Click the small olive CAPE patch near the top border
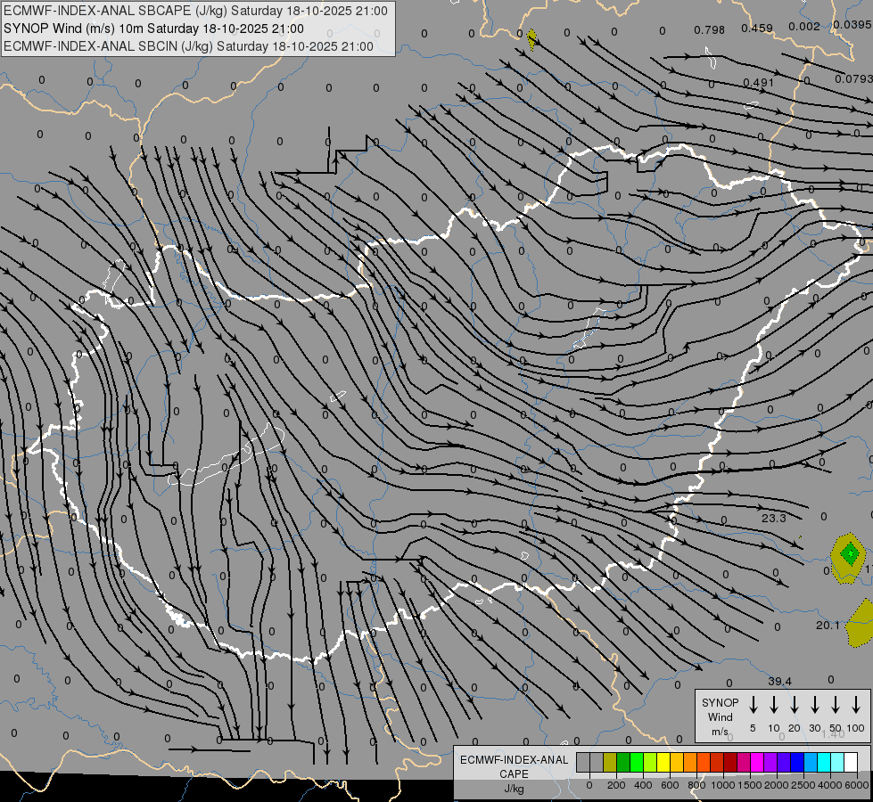This screenshot has width=873, height=802. pyautogui.click(x=531, y=39)
